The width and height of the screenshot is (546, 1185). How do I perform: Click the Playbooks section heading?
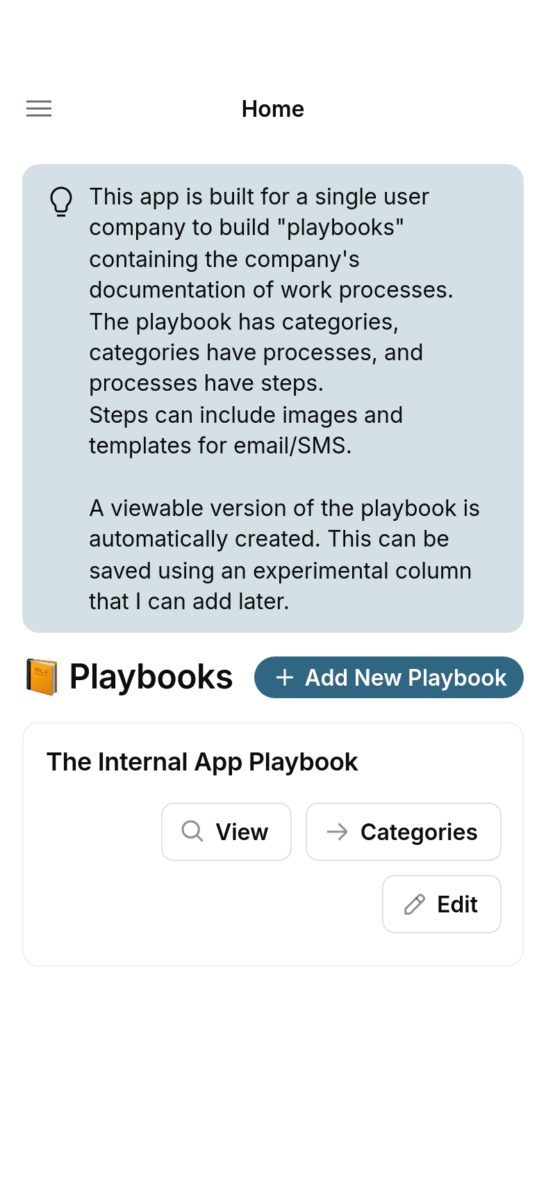pos(151,677)
